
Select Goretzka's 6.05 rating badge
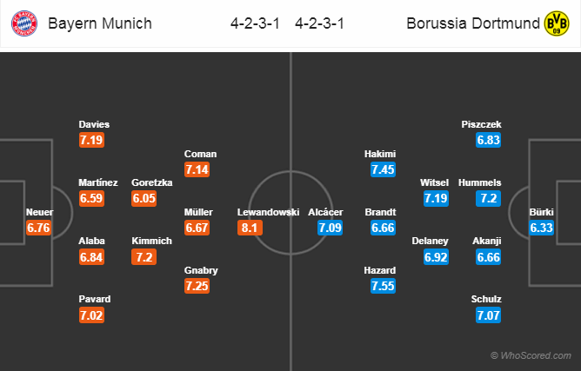click(x=144, y=198)
